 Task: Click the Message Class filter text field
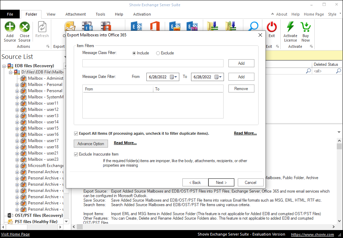coord(153,63)
